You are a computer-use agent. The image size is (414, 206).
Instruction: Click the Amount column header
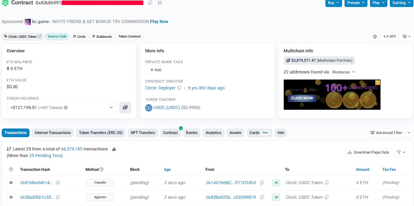(x=363, y=170)
